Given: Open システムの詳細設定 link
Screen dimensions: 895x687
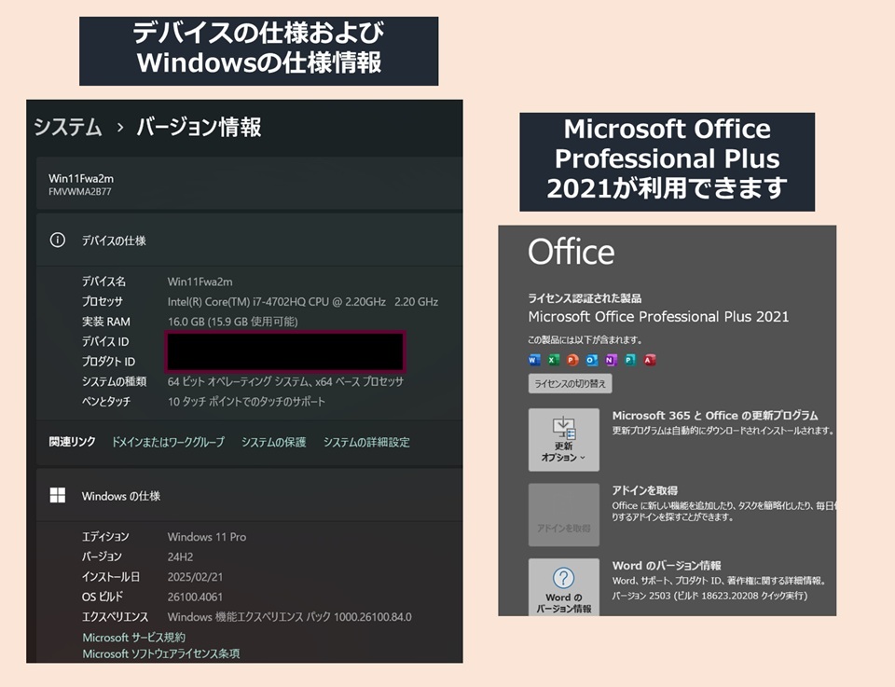Looking at the screenshot, I should [x=366, y=442].
